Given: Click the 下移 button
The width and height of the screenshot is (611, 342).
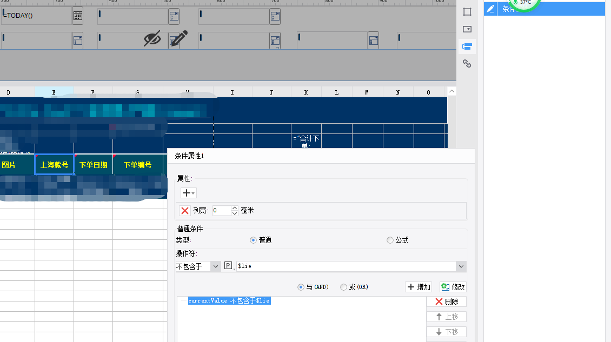Looking at the screenshot, I should pos(447,332).
